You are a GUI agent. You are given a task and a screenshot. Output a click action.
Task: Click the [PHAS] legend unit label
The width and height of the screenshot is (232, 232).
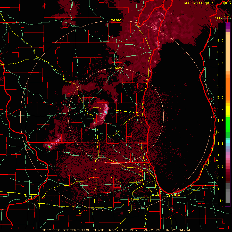(x=218, y=18)
